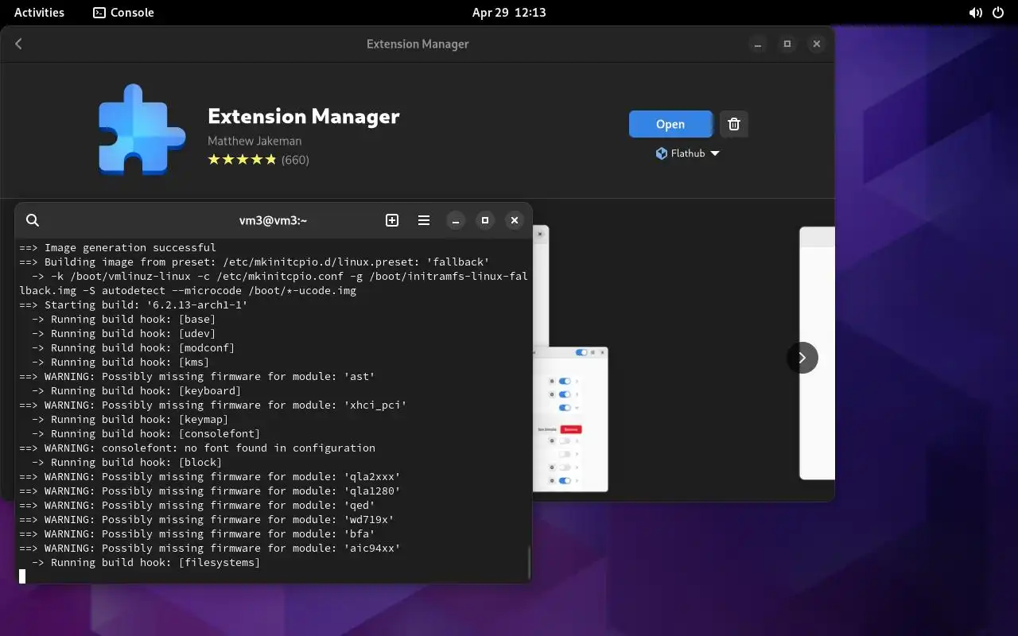1018x636 pixels.
Task: Close the vm3@vm3 terminal window
Action: [x=515, y=220]
